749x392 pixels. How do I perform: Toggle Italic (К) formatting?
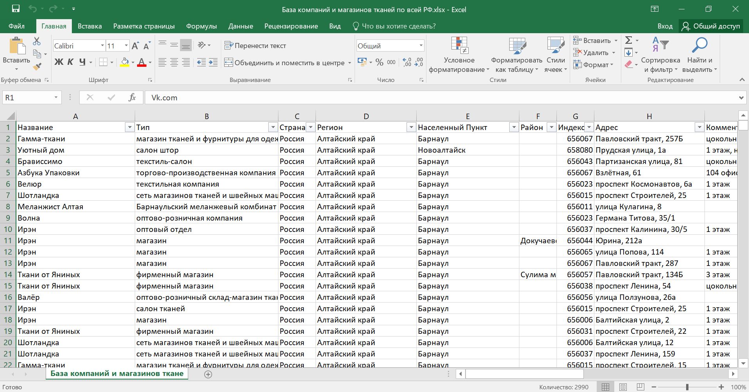coord(70,62)
